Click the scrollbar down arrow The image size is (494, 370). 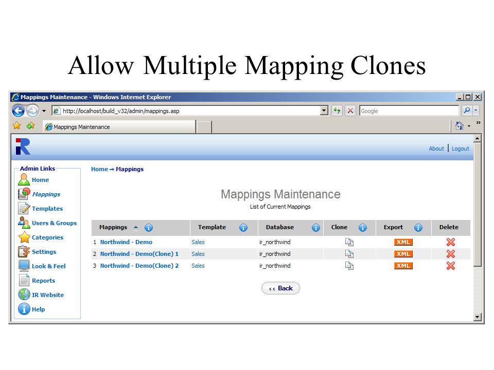point(478,317)
